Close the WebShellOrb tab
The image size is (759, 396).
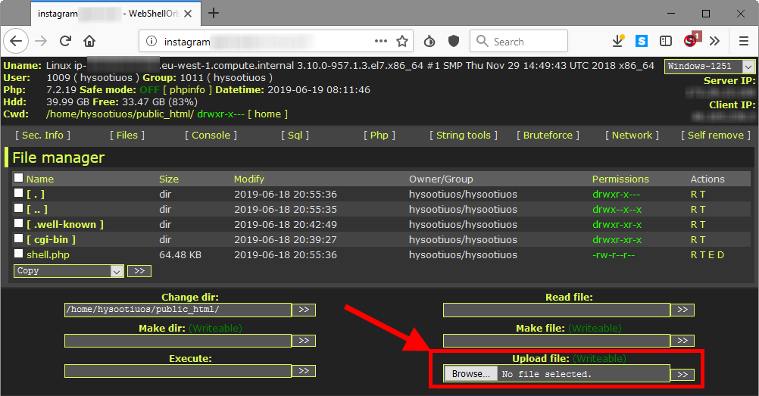[188, 14]
